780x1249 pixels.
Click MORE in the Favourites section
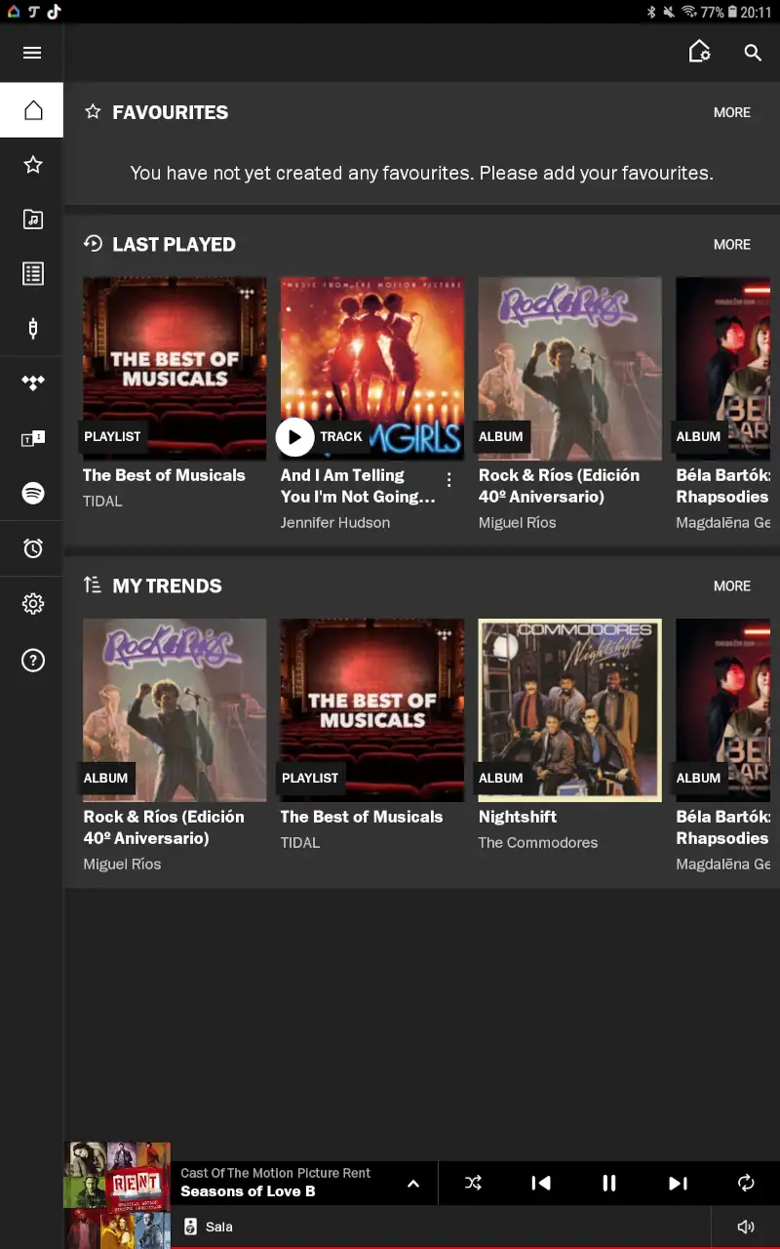[732, 112]
